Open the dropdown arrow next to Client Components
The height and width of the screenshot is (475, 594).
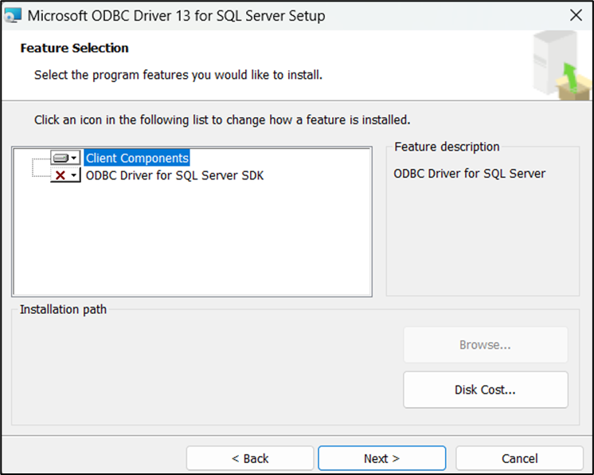[74, 158]
